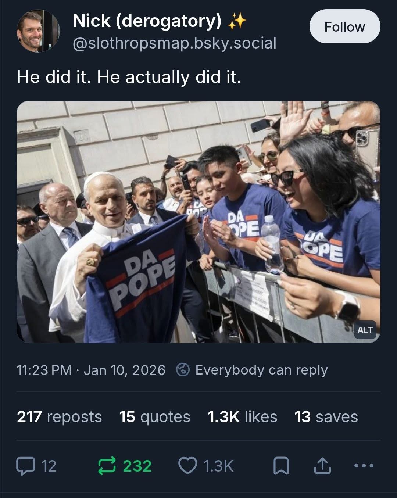This screenshot has height=498, width=397.
Task: Enlarge the "DA POPE" shirt photo
Action: (x=198, y=222)
